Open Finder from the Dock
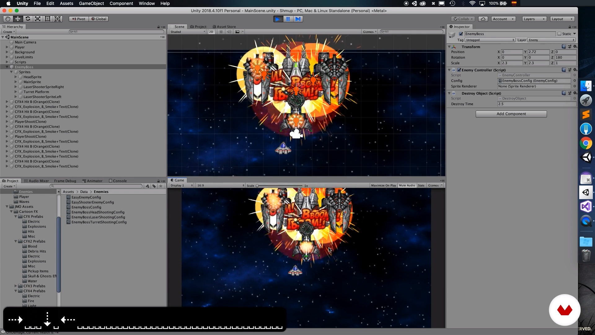 (x=586, y=86)
